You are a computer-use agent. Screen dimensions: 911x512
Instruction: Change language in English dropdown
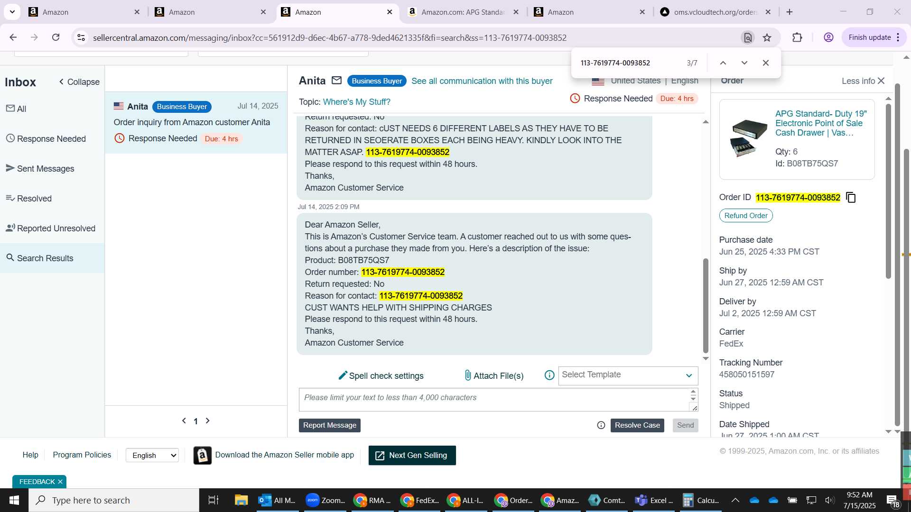152,455
